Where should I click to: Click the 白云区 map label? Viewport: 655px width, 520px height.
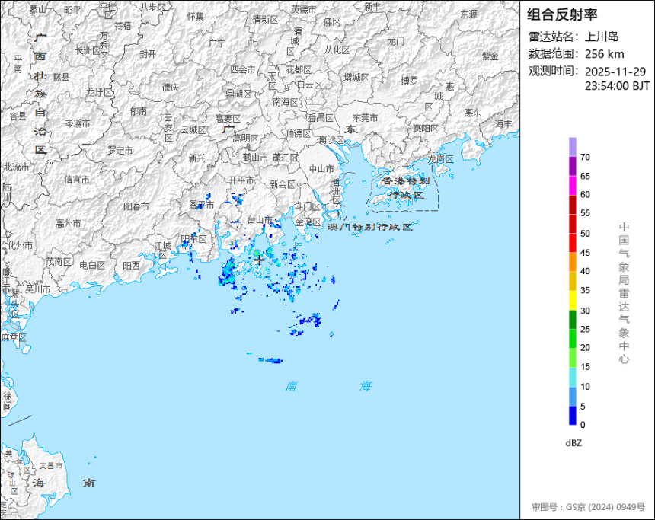tap(309, 85)
